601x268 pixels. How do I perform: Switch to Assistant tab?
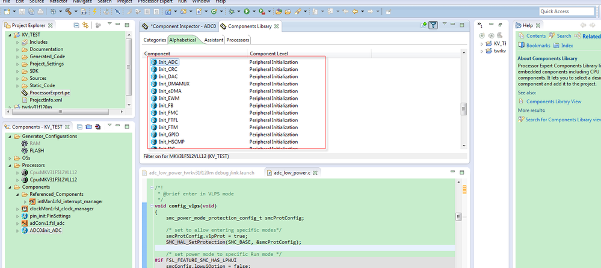[214, 40]
